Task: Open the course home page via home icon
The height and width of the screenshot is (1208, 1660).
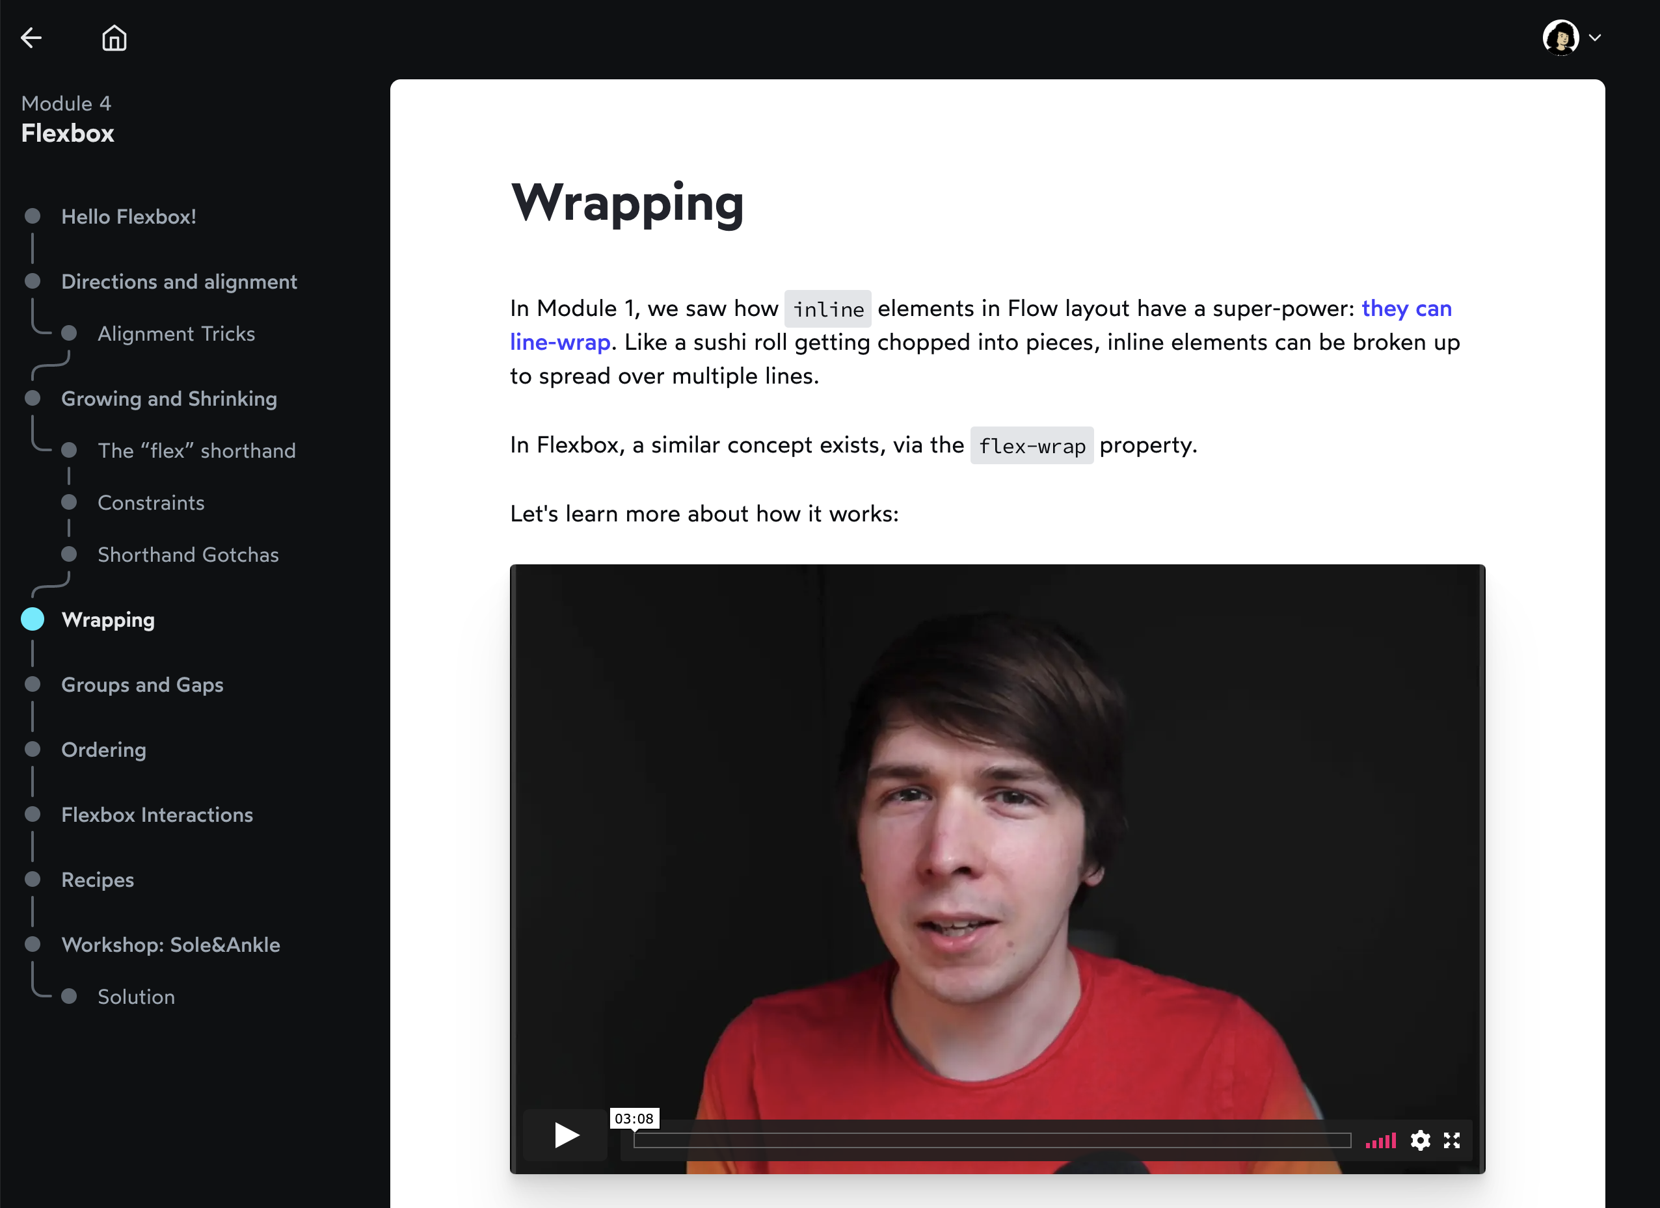Action: [114, 37]
